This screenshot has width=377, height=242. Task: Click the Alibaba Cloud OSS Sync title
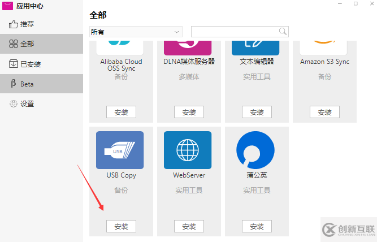[121, 65]
